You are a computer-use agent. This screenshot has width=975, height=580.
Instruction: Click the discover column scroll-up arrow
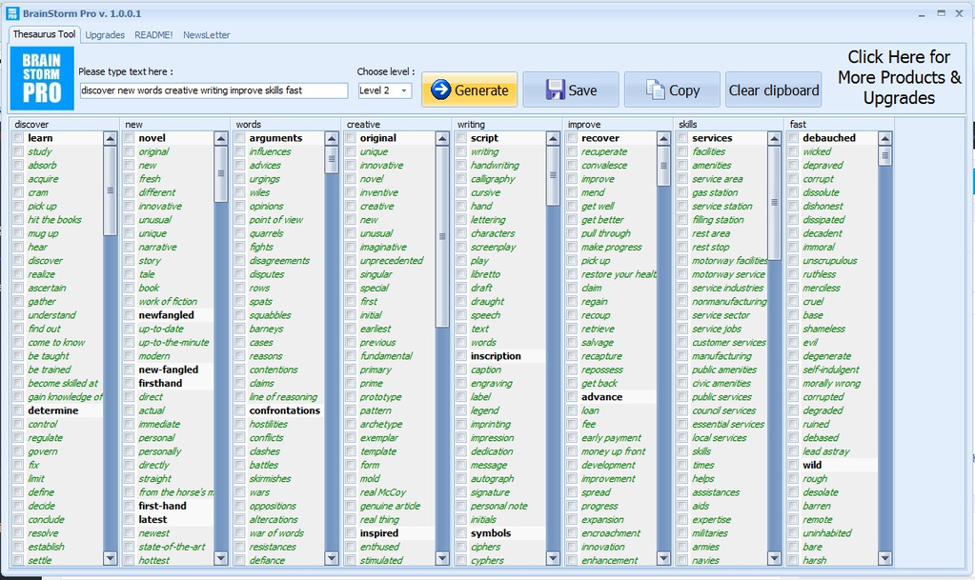click(110, 139)
